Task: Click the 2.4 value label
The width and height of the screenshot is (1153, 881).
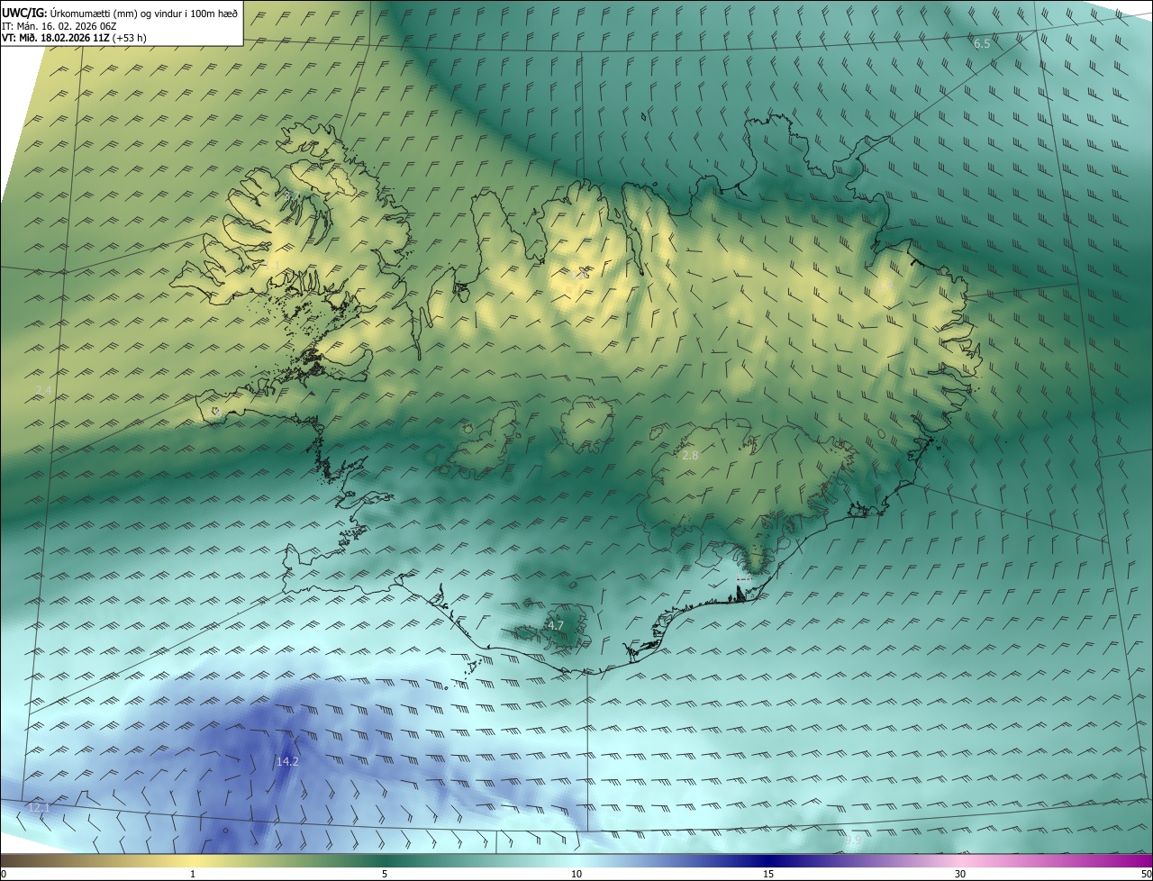Action: point(43,389)
